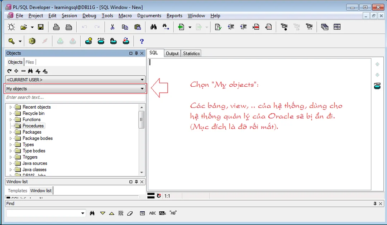Click the Commit database icon
Image resolution: width=387 pixels, height=225 pixels.
[60, 41]
